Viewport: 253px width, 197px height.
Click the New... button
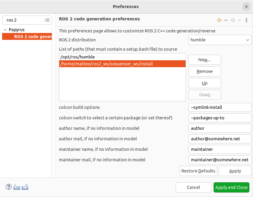click(205, 60)
